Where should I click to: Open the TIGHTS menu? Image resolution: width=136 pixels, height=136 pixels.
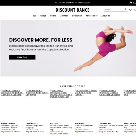tap(53, 16)
